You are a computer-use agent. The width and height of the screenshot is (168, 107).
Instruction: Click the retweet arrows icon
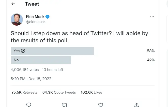pos(65,104)
